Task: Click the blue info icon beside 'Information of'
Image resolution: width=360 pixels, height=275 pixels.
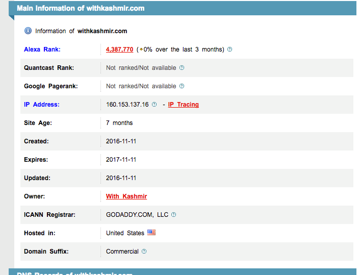Action: coord(28,31)
